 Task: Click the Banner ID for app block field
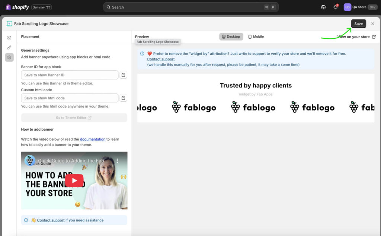point(70,75)
